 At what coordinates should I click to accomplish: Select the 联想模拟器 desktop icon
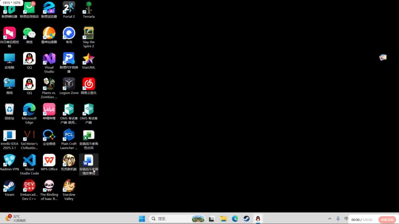(9, 10)
